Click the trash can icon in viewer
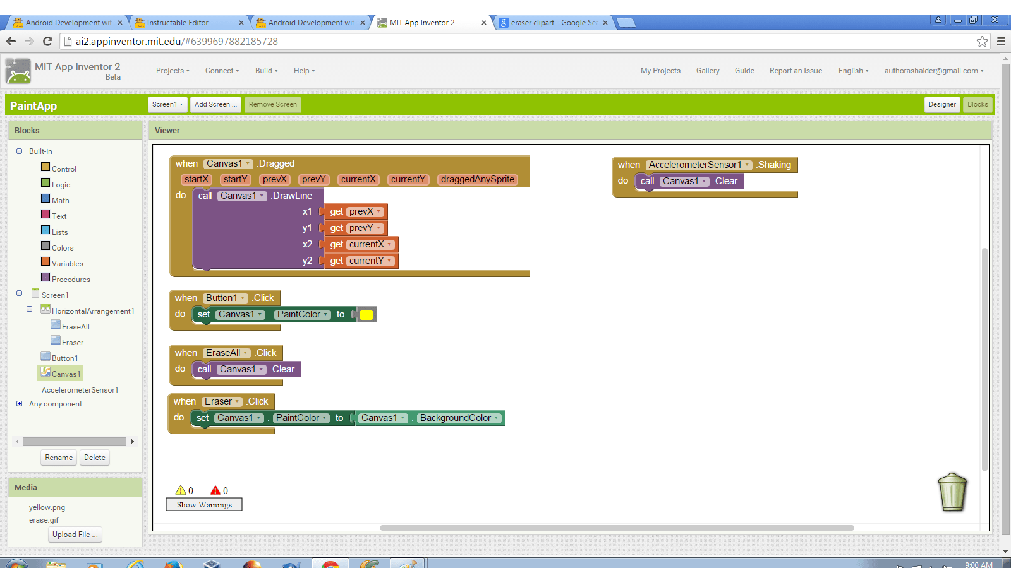This screenshot has height=568, width=1011. (x=953, y=492)
